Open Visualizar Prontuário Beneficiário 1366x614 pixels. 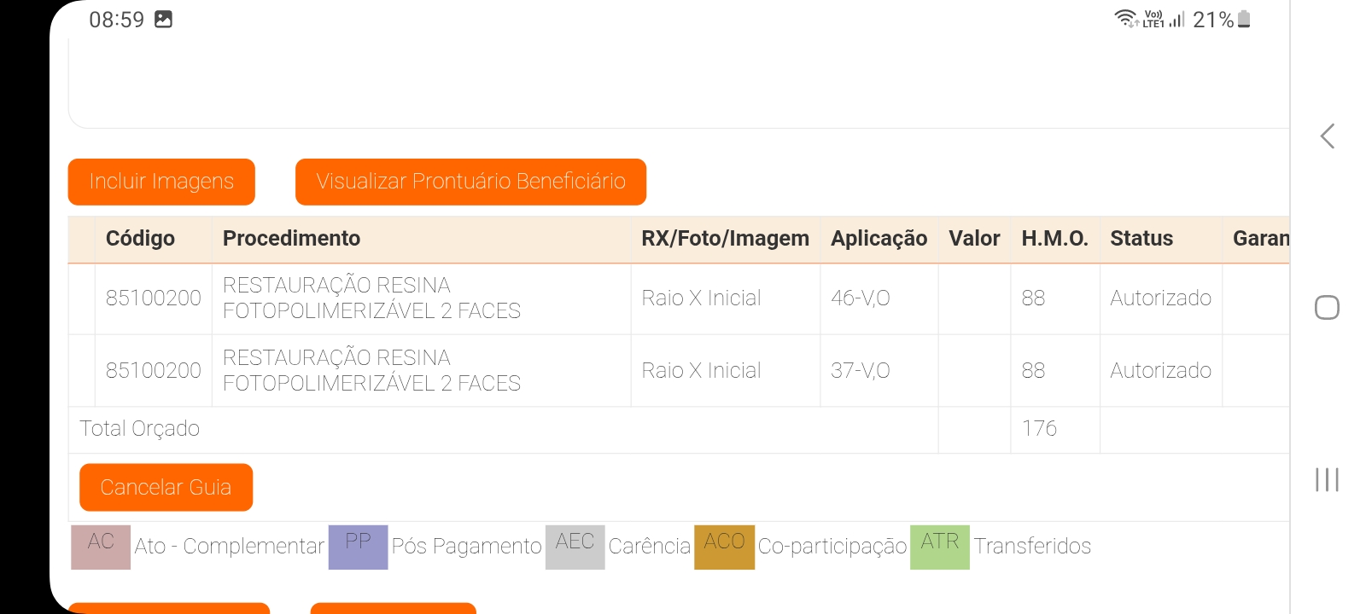(470, 182)
